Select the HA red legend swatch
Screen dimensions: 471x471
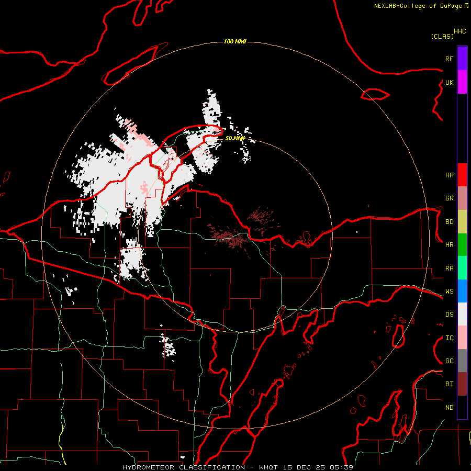(462, 175)
